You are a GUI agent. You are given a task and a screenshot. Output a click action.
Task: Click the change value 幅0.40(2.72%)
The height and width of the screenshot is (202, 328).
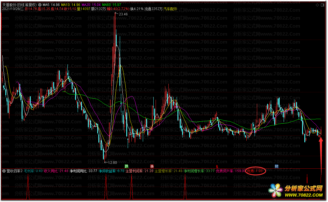point(118,9)
